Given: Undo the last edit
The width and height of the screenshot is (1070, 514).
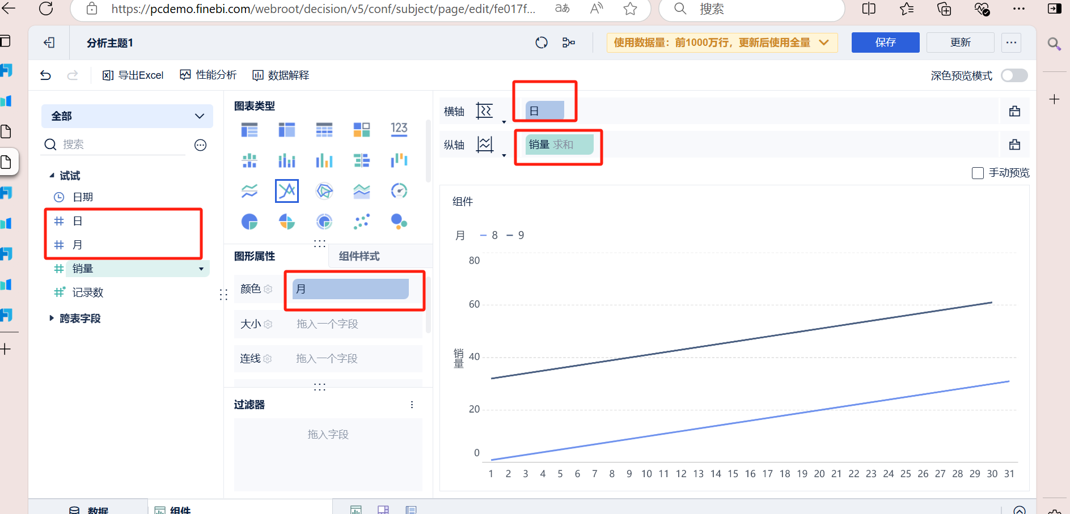Looking at the screenshot, I should click(x=45, y=75).
